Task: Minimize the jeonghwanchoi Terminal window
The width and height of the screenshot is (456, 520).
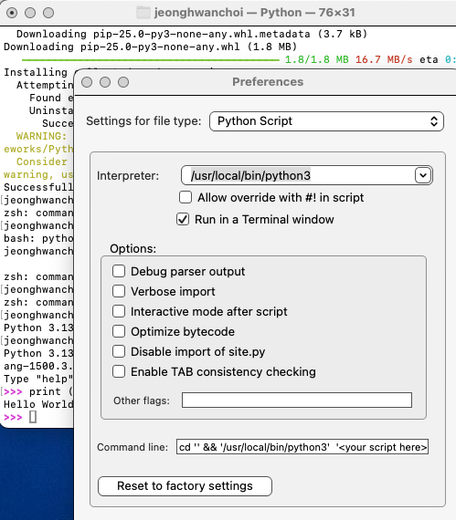Action: coord(30,13)
